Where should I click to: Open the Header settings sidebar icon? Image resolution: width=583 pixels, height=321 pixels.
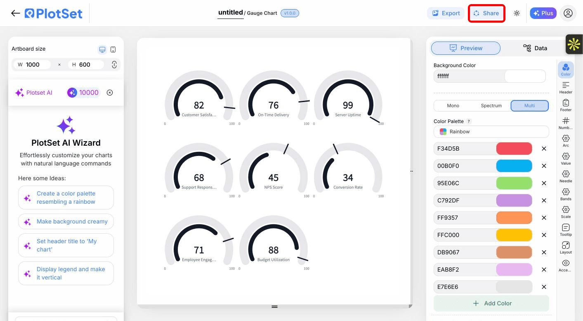coord(566,87)
